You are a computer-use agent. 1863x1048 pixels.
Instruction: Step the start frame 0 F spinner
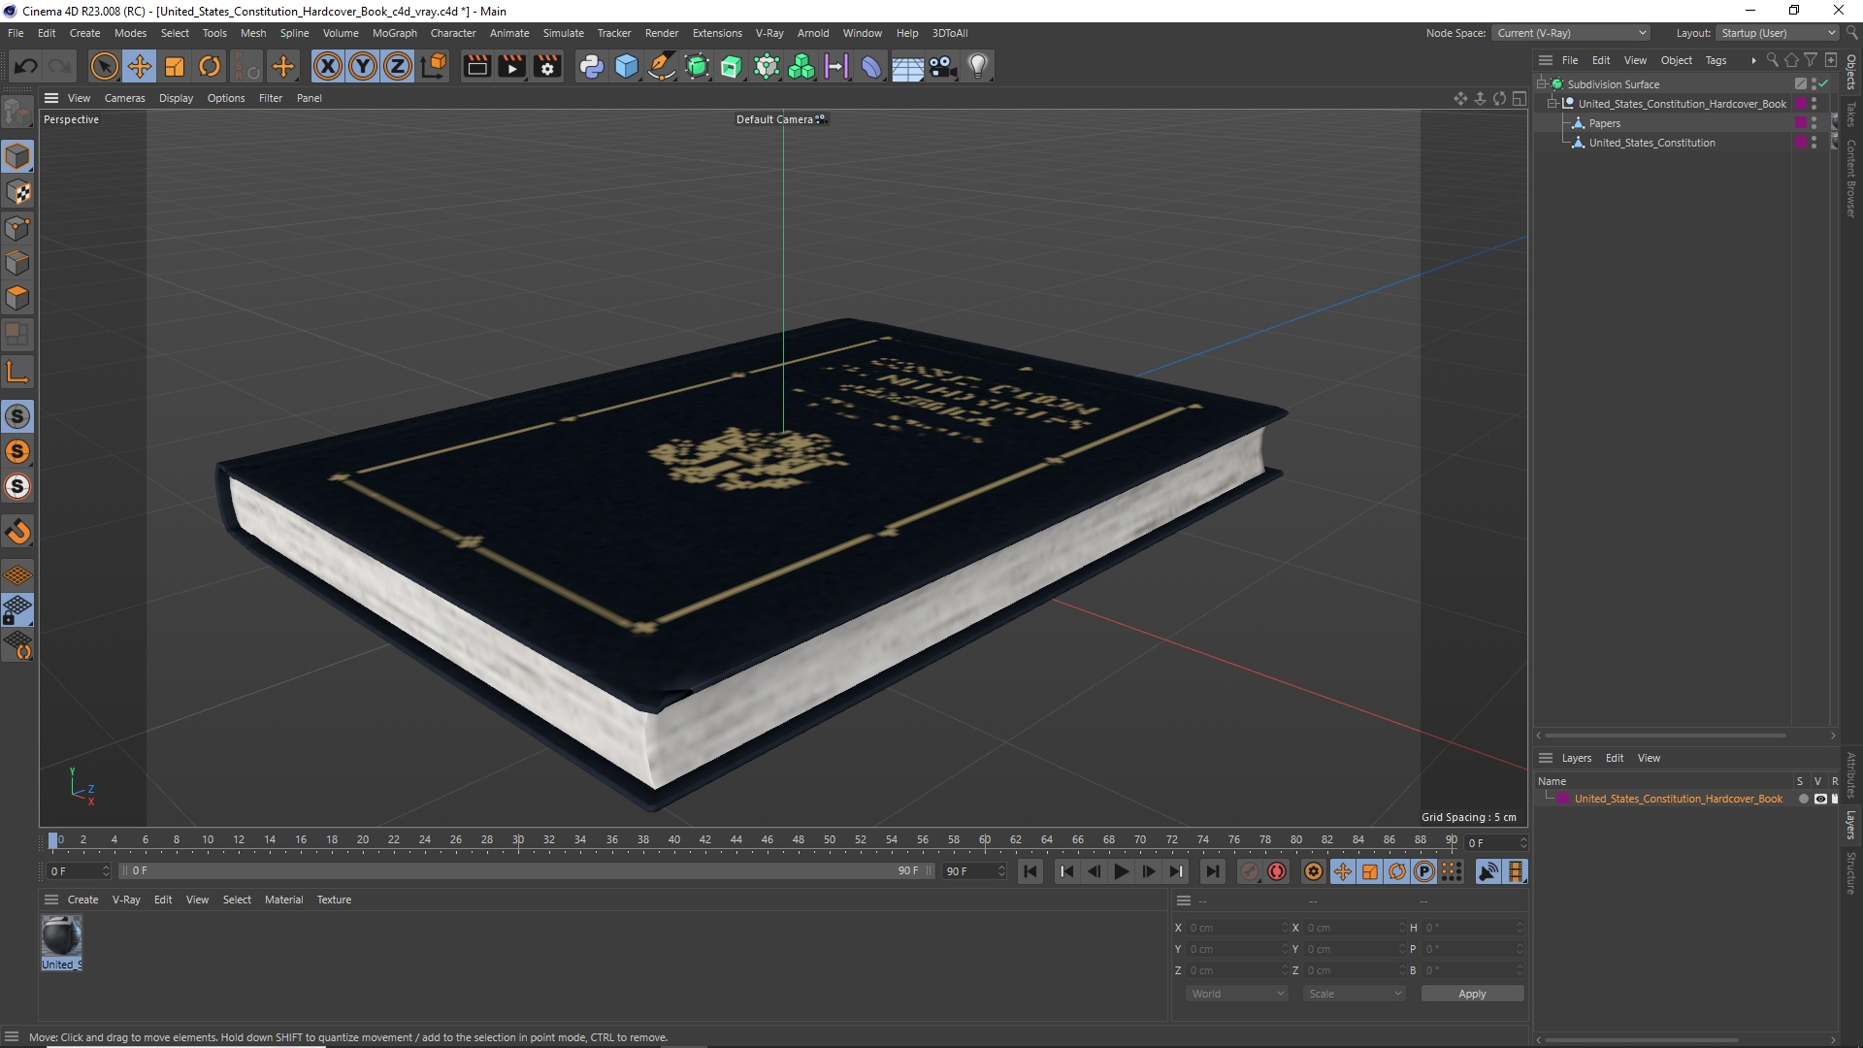pos(106,871)
